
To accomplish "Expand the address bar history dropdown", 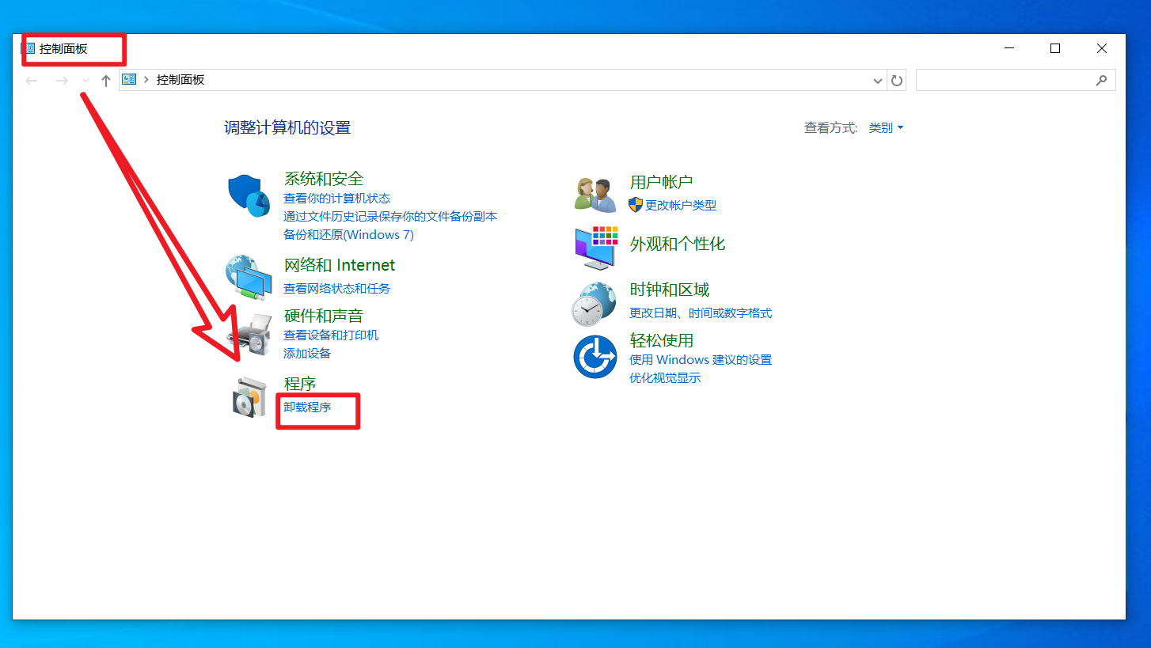I will click(x=877, y=80).
